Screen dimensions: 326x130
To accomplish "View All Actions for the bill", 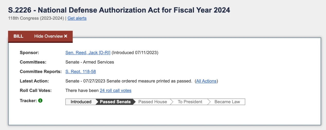I will pyautogui.click(x=206, y=81).
